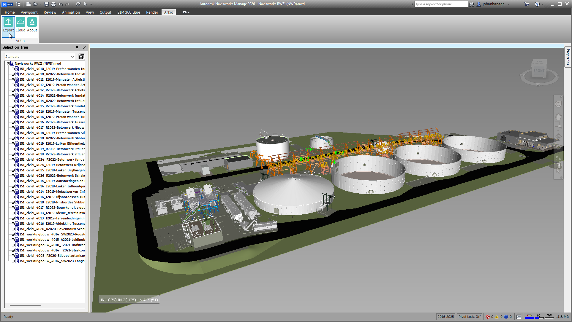Screen dimensions: 572x322
Task: Click the yellow warning status icon
Action: [x=497, y=317]
